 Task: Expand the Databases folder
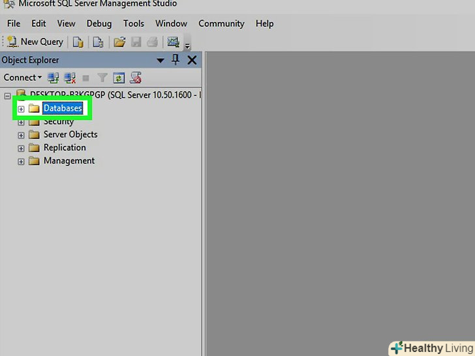tap(21, 109)
